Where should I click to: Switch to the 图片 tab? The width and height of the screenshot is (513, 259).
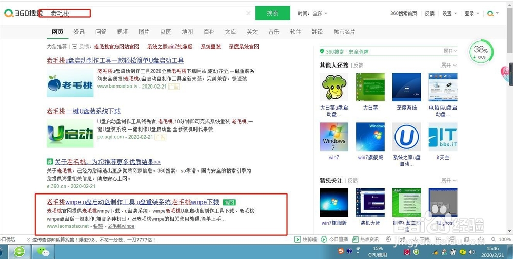tap(144, 32)
